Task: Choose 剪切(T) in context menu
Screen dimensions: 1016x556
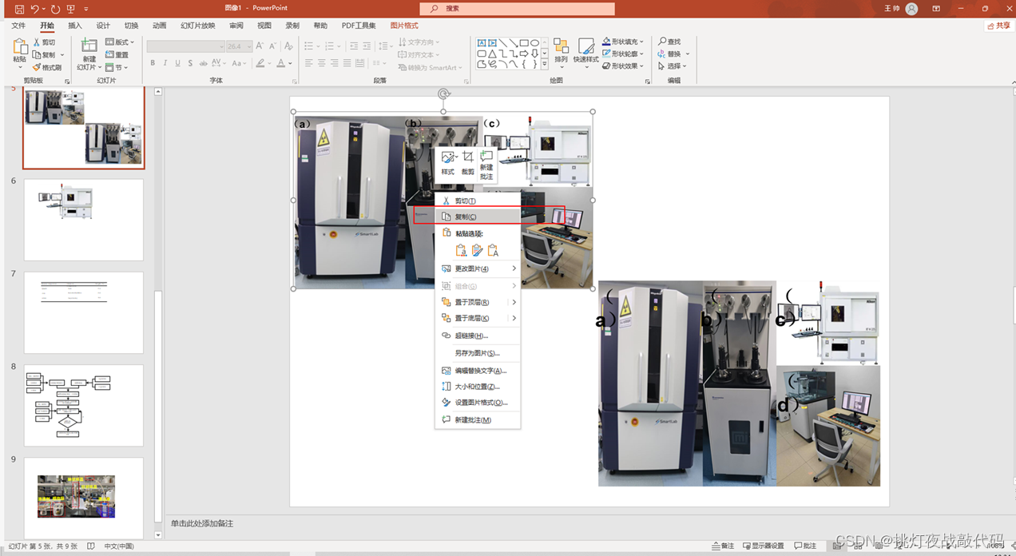Action: pos(478,201)
